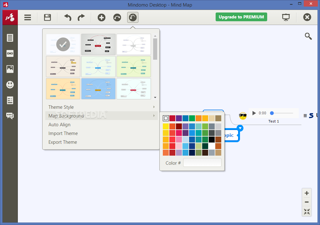Toggle the theme palette icon
The width and height of the screenshot is (320, 225).
pos(133,17)
